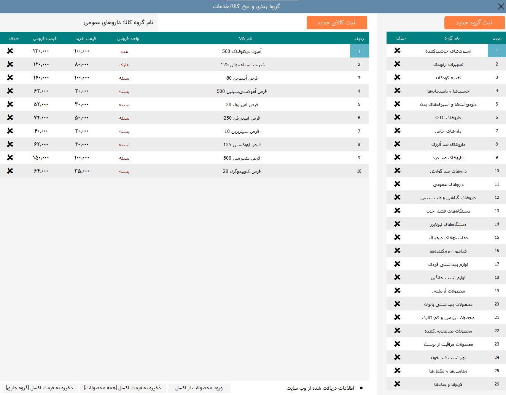
Task: Delete the group چسب‌ها و پانسمان‌ها
Action: pyautogui.click(x=397, y=91)
